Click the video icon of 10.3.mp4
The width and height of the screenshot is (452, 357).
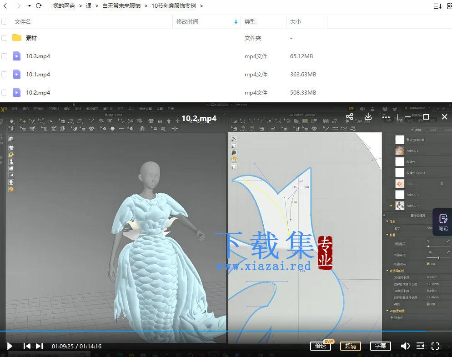pos(17,56)
